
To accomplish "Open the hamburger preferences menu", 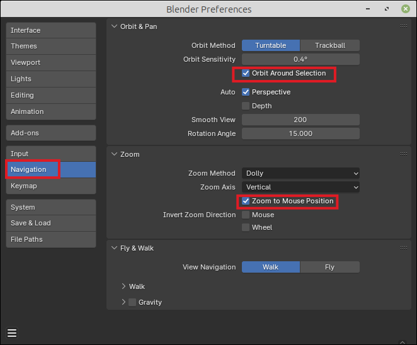I will point(12,333).
